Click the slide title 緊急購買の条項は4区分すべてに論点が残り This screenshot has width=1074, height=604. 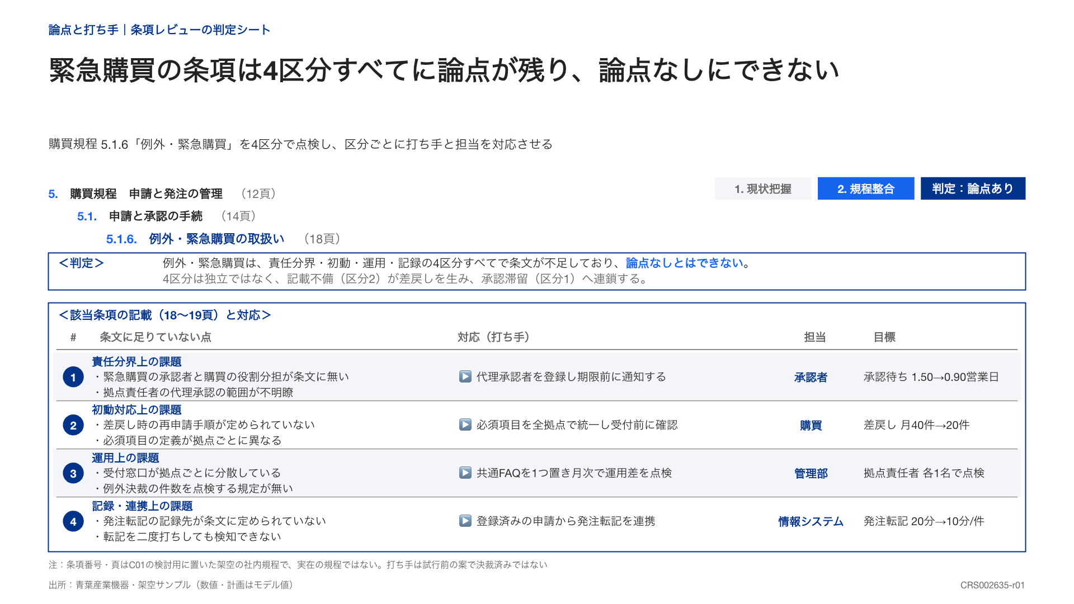coord(444,70)
